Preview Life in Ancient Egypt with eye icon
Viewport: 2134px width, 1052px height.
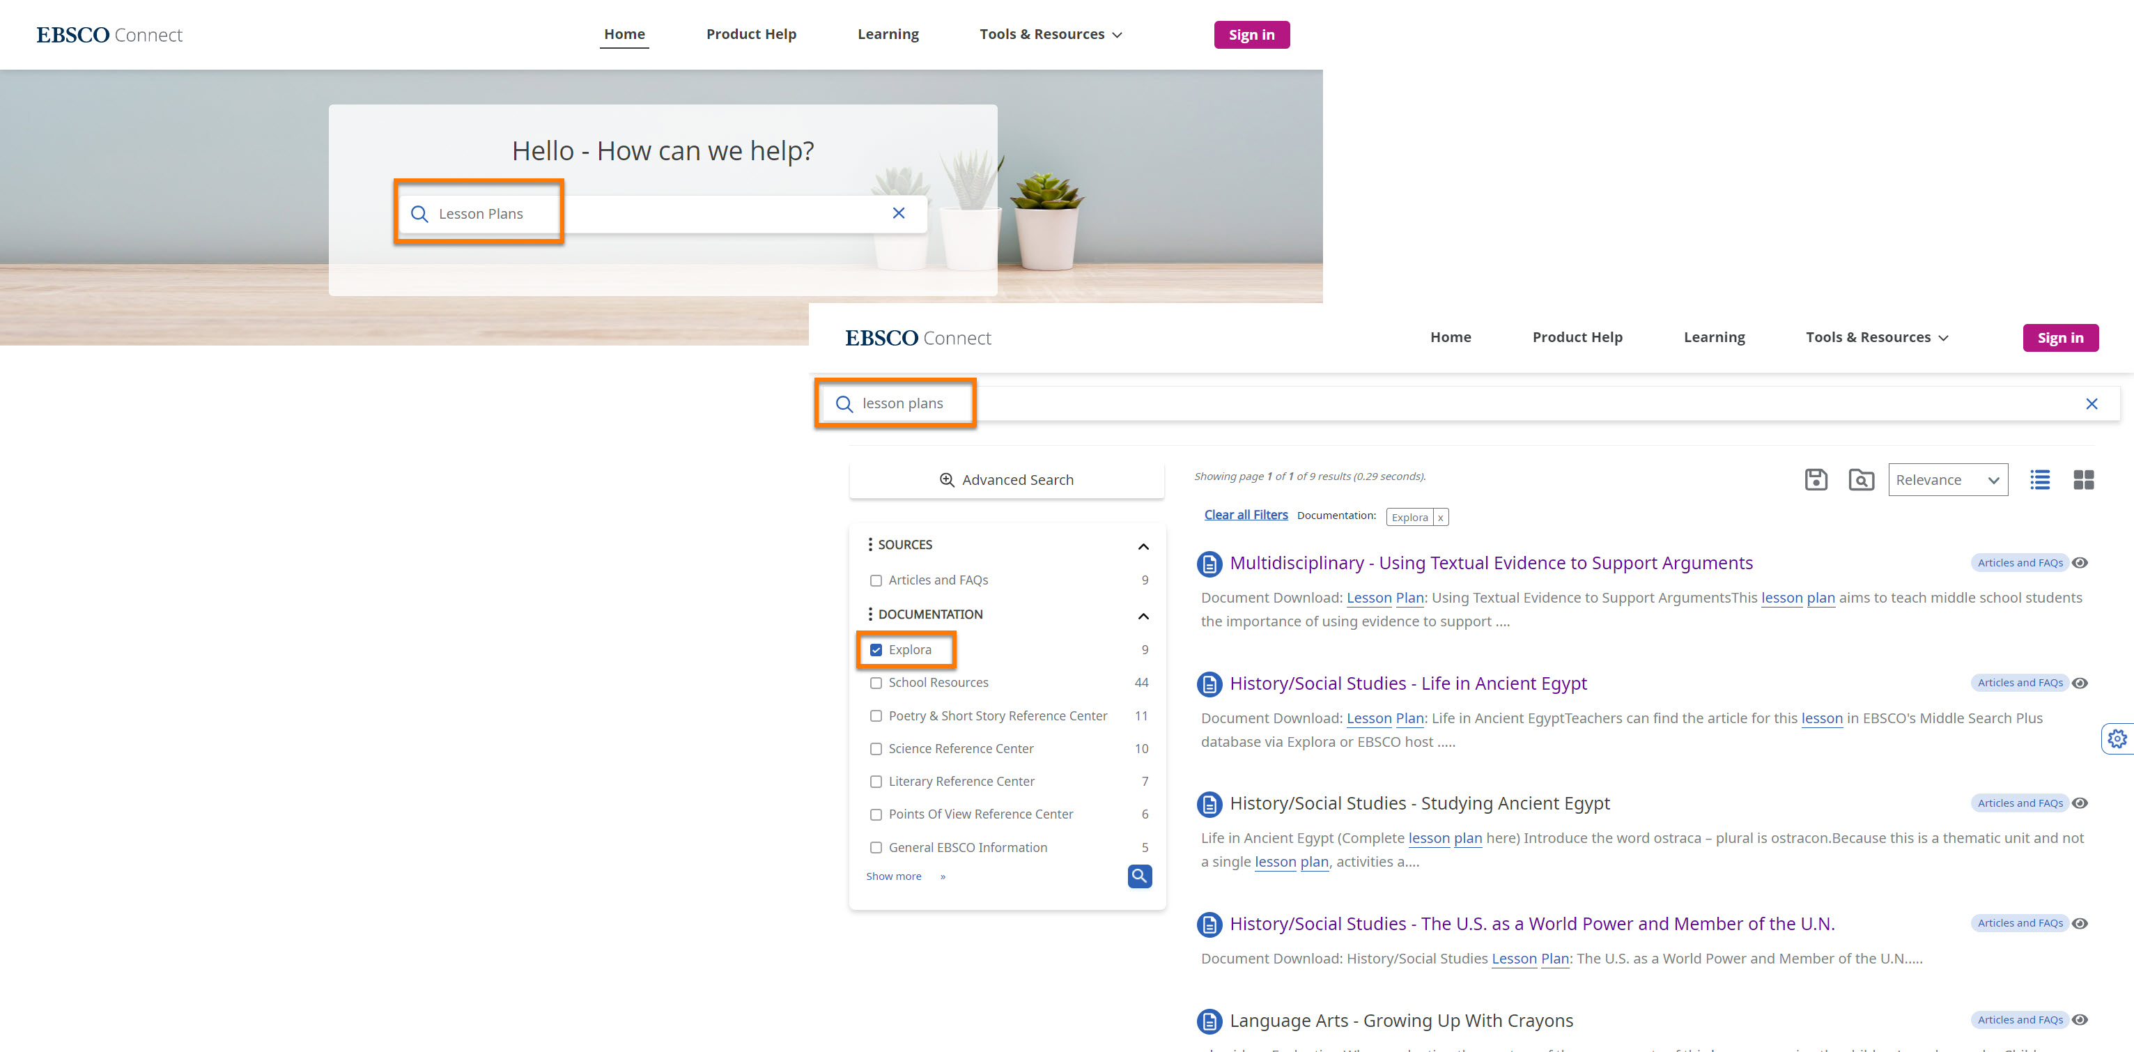tap(2080, 683)
